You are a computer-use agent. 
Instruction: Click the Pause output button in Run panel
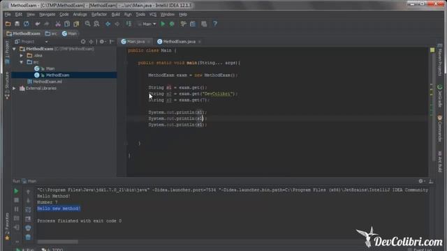point(16,209)
